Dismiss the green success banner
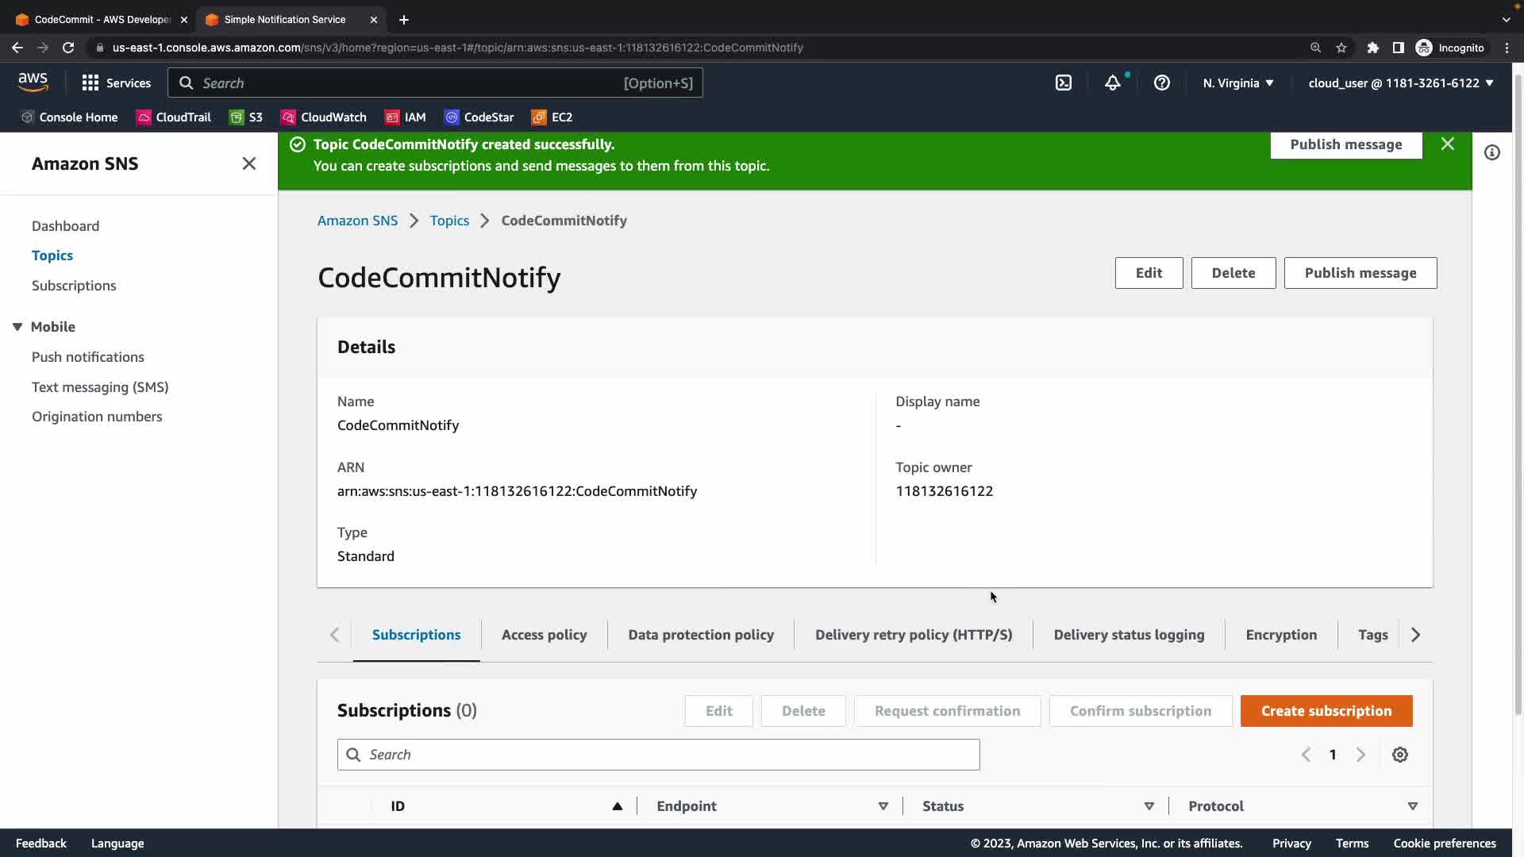This screenshot has width=1524, height=857. (1447, 144)
